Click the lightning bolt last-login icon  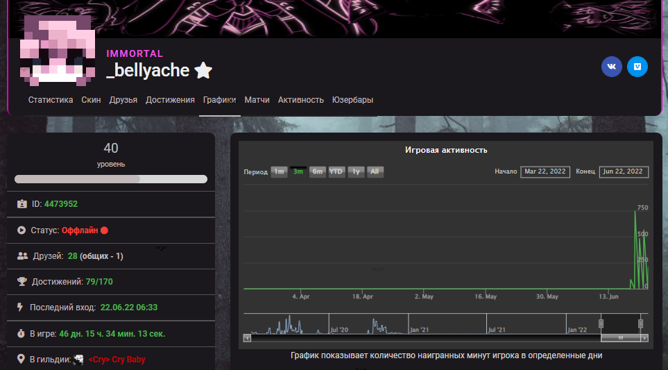21,307
